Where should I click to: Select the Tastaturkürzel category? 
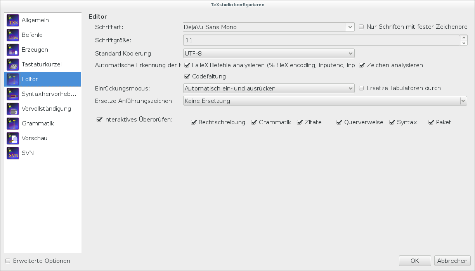[43, 64]
